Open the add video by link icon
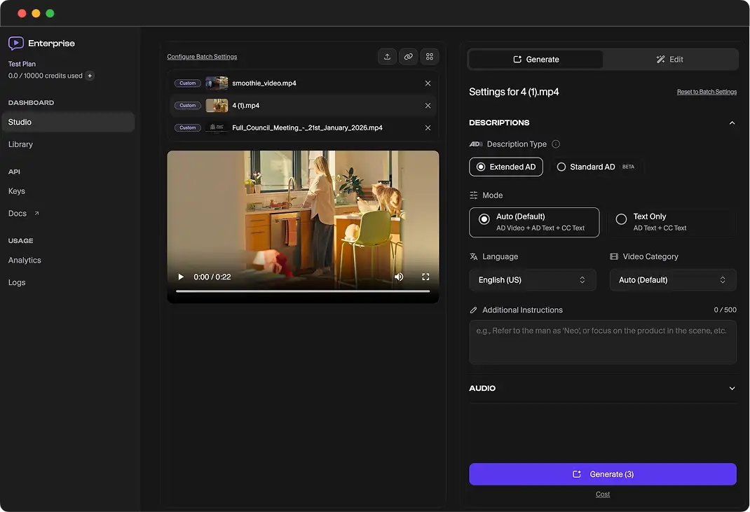Image resolution: width=750 pixels, height=512 pixels. [408, 56]
